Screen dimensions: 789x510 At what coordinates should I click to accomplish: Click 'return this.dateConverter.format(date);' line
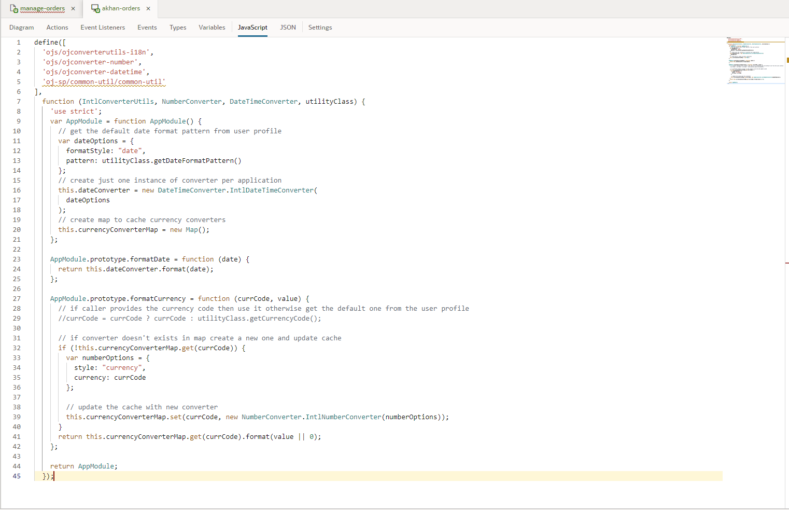[136, 269]
